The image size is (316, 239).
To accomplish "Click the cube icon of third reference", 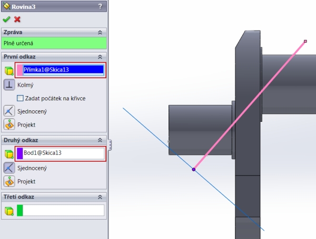I will [9, 211].
